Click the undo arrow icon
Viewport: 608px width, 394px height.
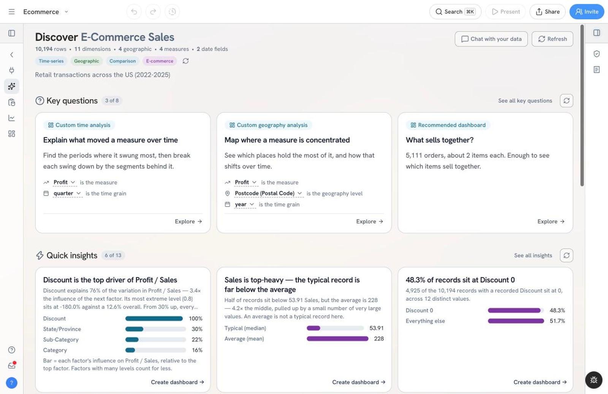(x=134, y=12)
